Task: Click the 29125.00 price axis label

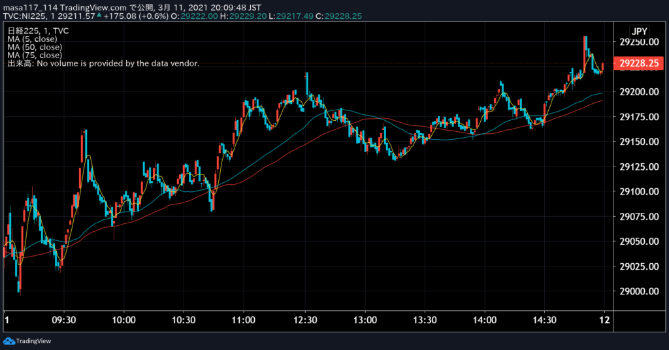Action: (x=639, y=167)
